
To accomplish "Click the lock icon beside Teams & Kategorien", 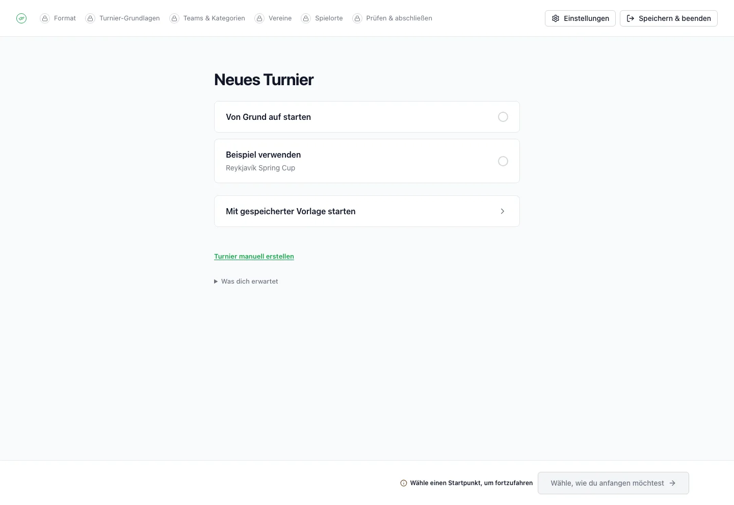I will (174, 18).
